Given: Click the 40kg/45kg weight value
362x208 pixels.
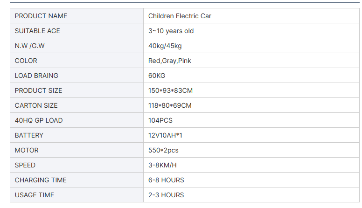Looking at the screenshot, I should click(x=165, y=46).
